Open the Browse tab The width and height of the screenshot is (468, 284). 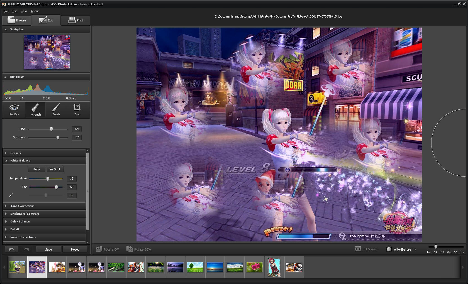coord(17,20)
